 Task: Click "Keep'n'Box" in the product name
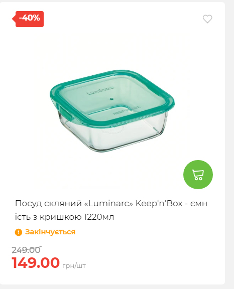pyautogui.click(x=159, y=204)
